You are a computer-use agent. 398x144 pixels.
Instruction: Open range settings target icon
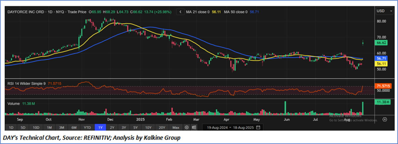tap(187, 128)
